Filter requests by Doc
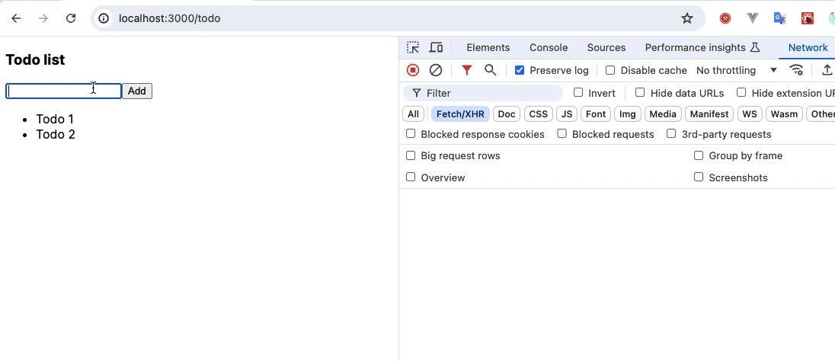 tap(507, 114)
